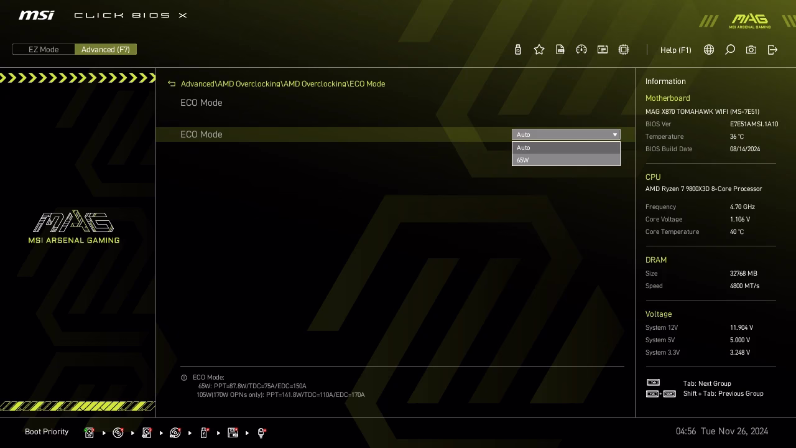
Task: Go back using the breadcrumb return arrow
Action: (x=172, y=84)
